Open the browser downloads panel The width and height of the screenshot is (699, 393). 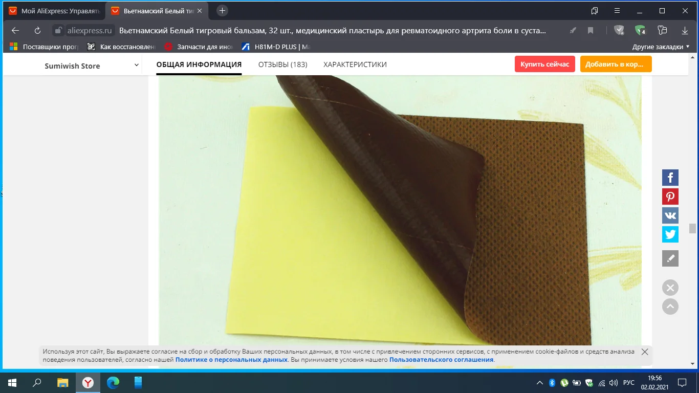pyautogui.click(x=685, y=31)
